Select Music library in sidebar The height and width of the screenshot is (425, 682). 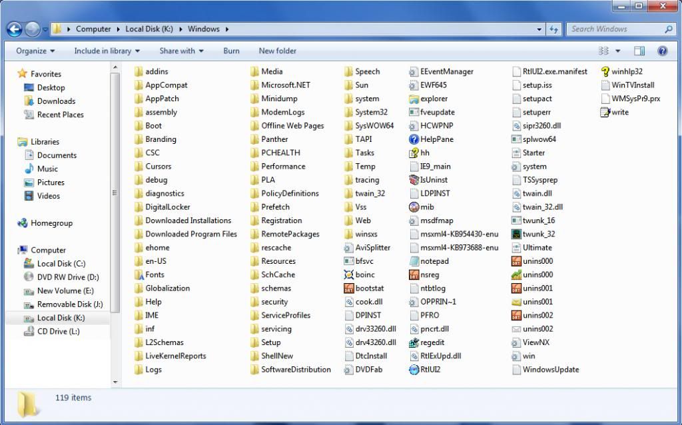pos(47,169)
